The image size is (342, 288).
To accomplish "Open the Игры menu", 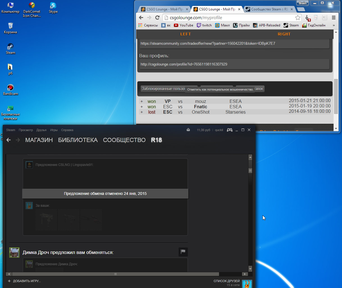I will tap(54, 130).
